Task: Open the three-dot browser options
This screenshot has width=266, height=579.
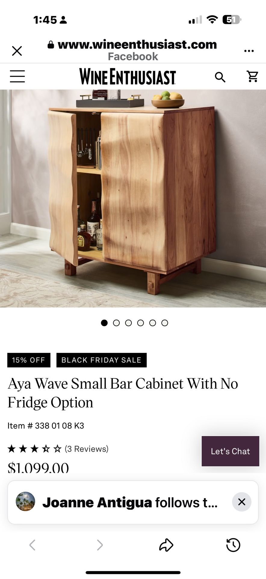Action: (x=249, y=51)
